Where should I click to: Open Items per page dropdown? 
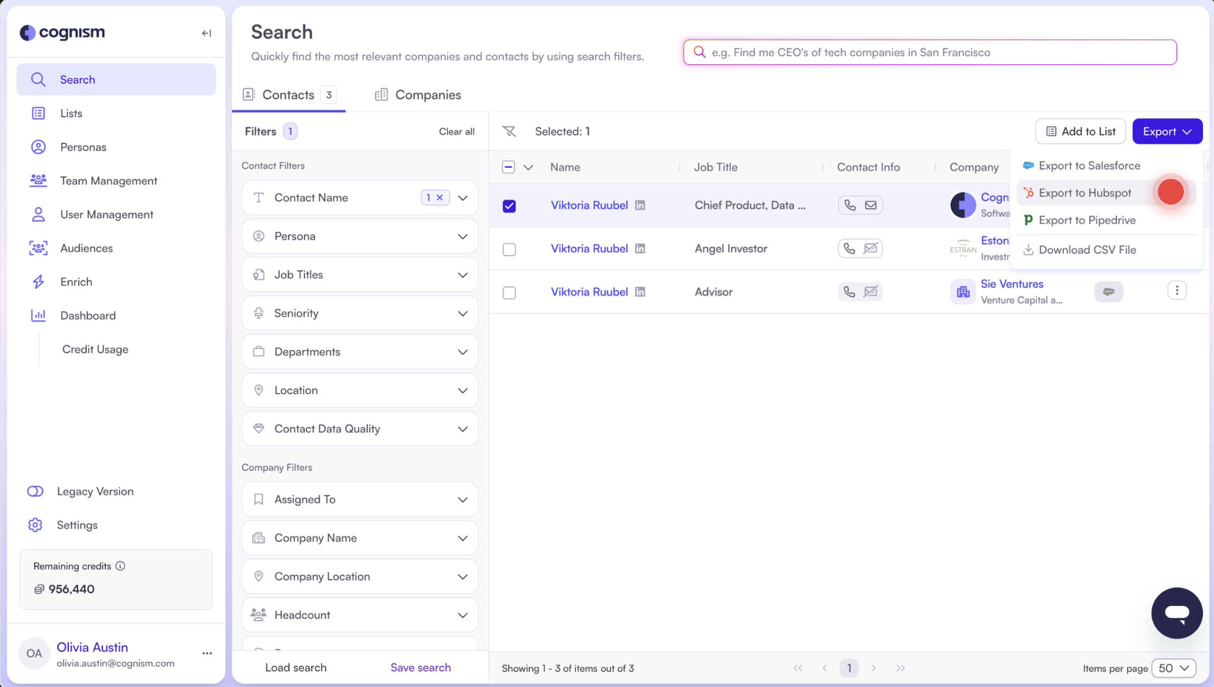(x=1173, y=668)
